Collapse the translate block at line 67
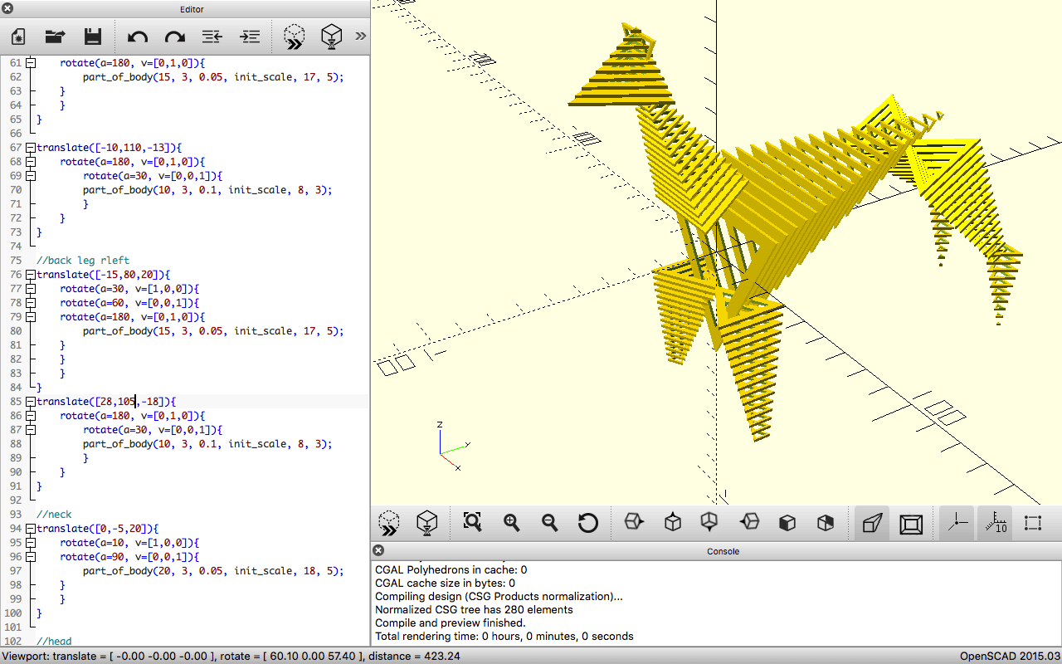 [31, 148]
